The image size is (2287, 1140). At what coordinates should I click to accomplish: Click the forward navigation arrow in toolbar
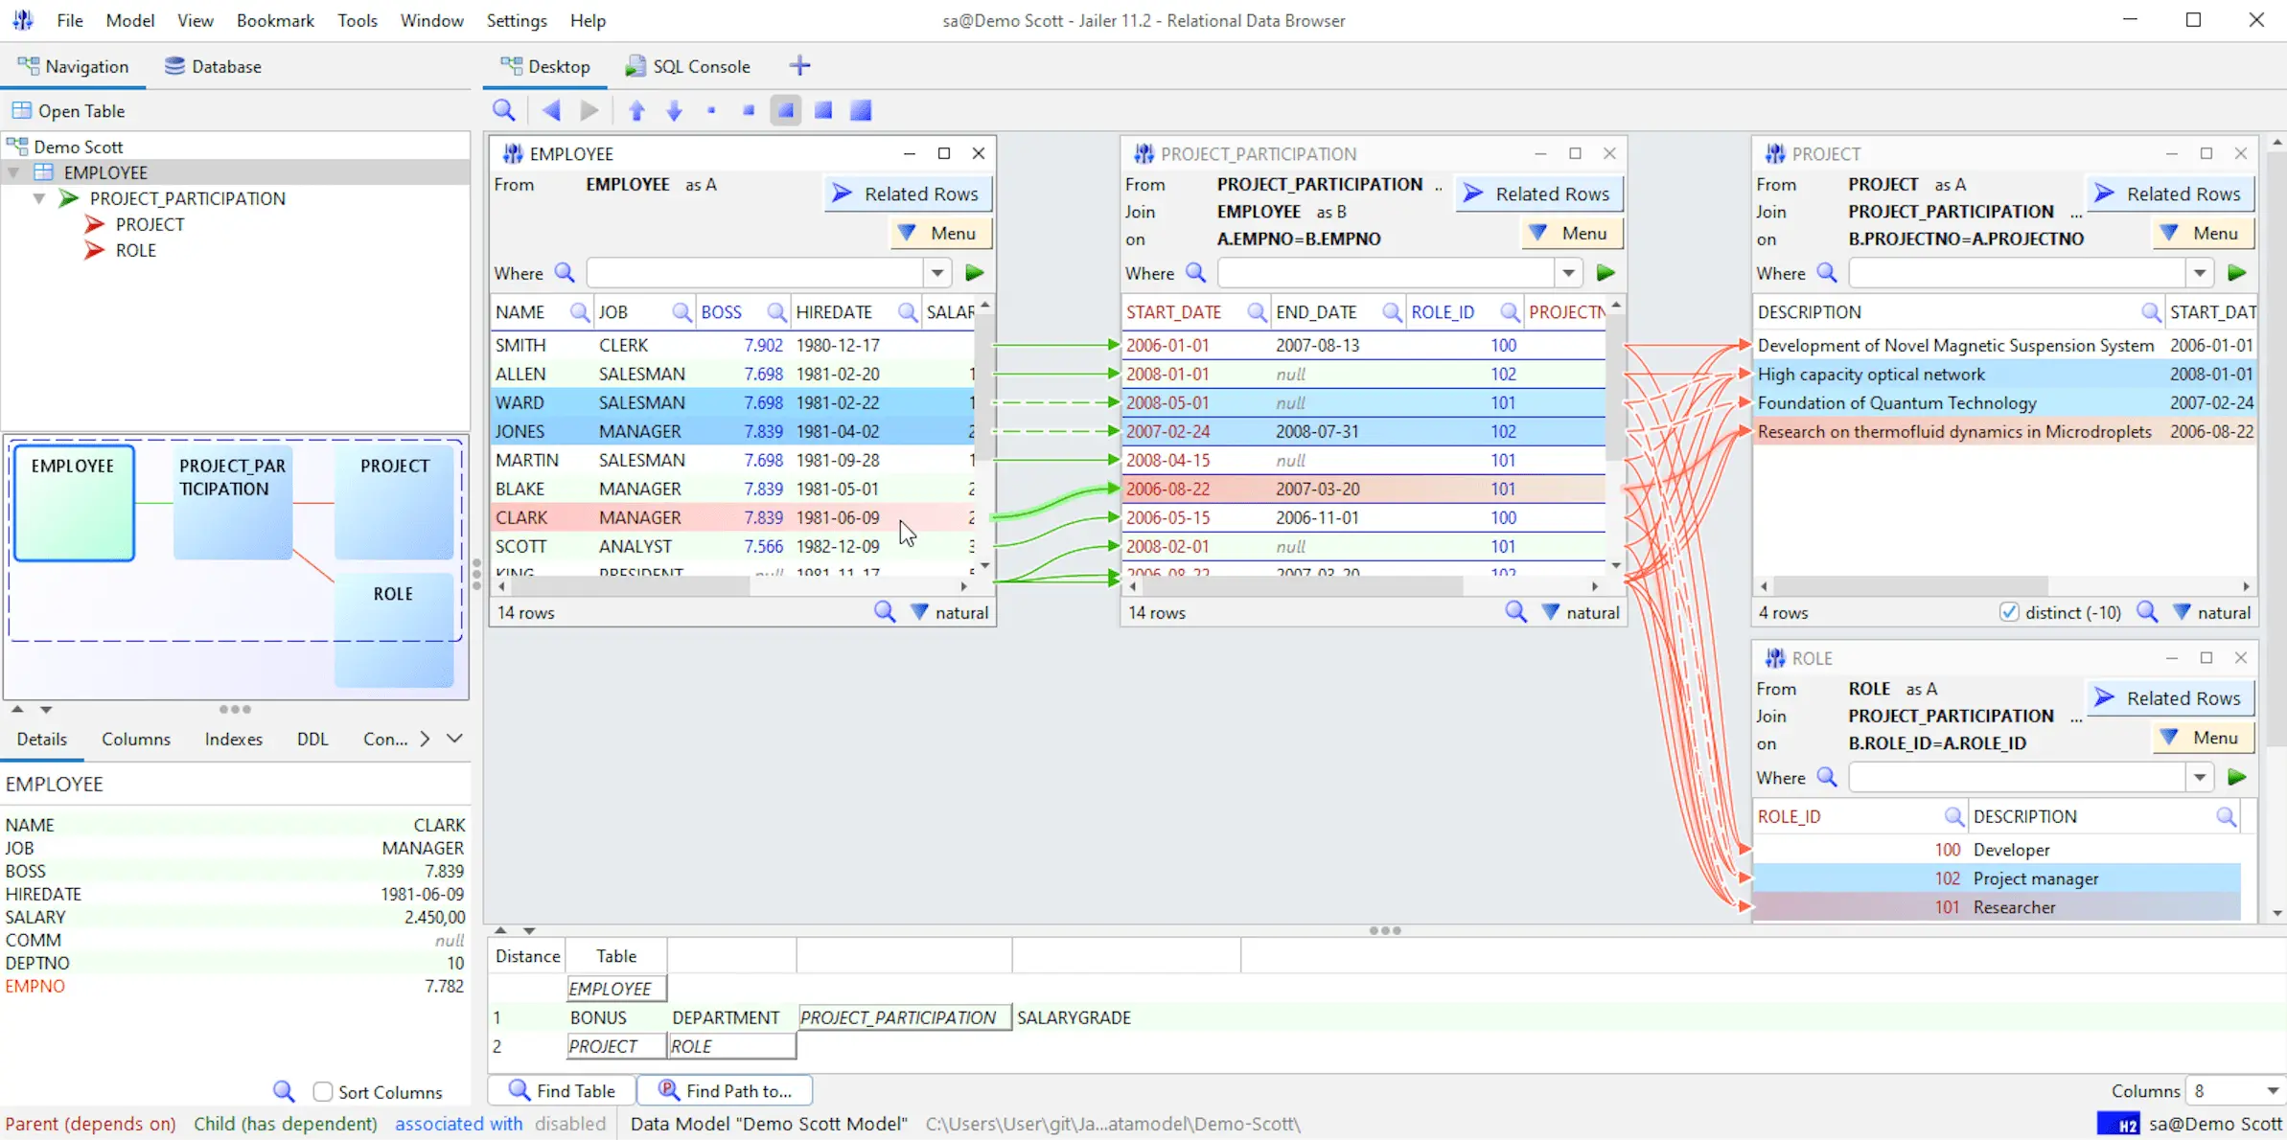point(588,111)
